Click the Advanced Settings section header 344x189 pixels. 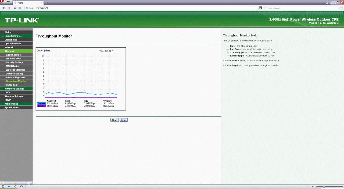[x=16, y=89]
